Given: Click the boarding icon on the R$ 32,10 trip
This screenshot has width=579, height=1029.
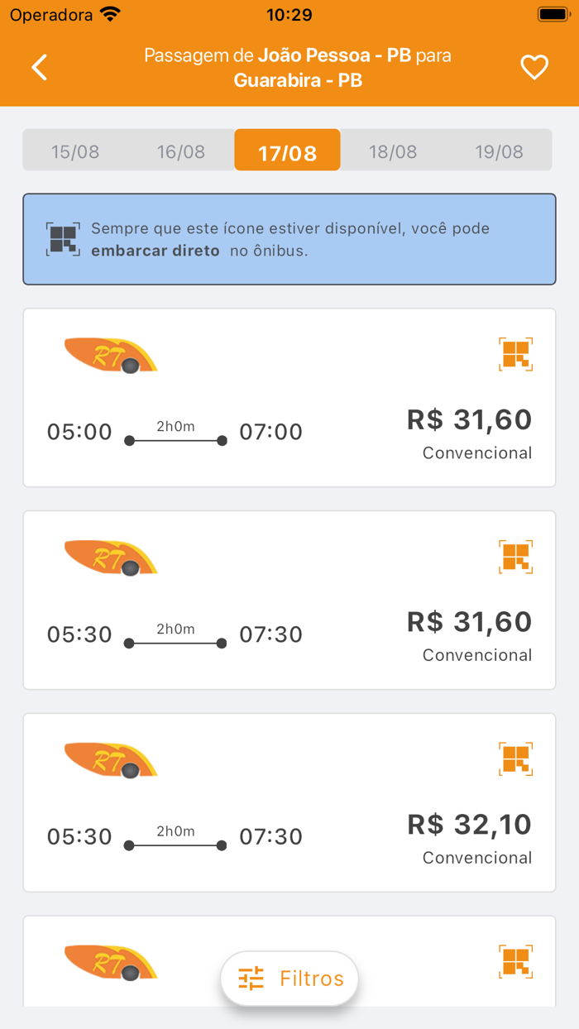Looking at the screenshot, I should 515,759.
